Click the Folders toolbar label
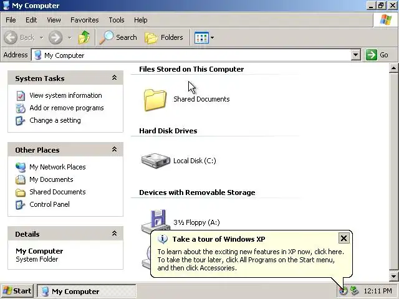399x299 pixels. coord(172,37)
